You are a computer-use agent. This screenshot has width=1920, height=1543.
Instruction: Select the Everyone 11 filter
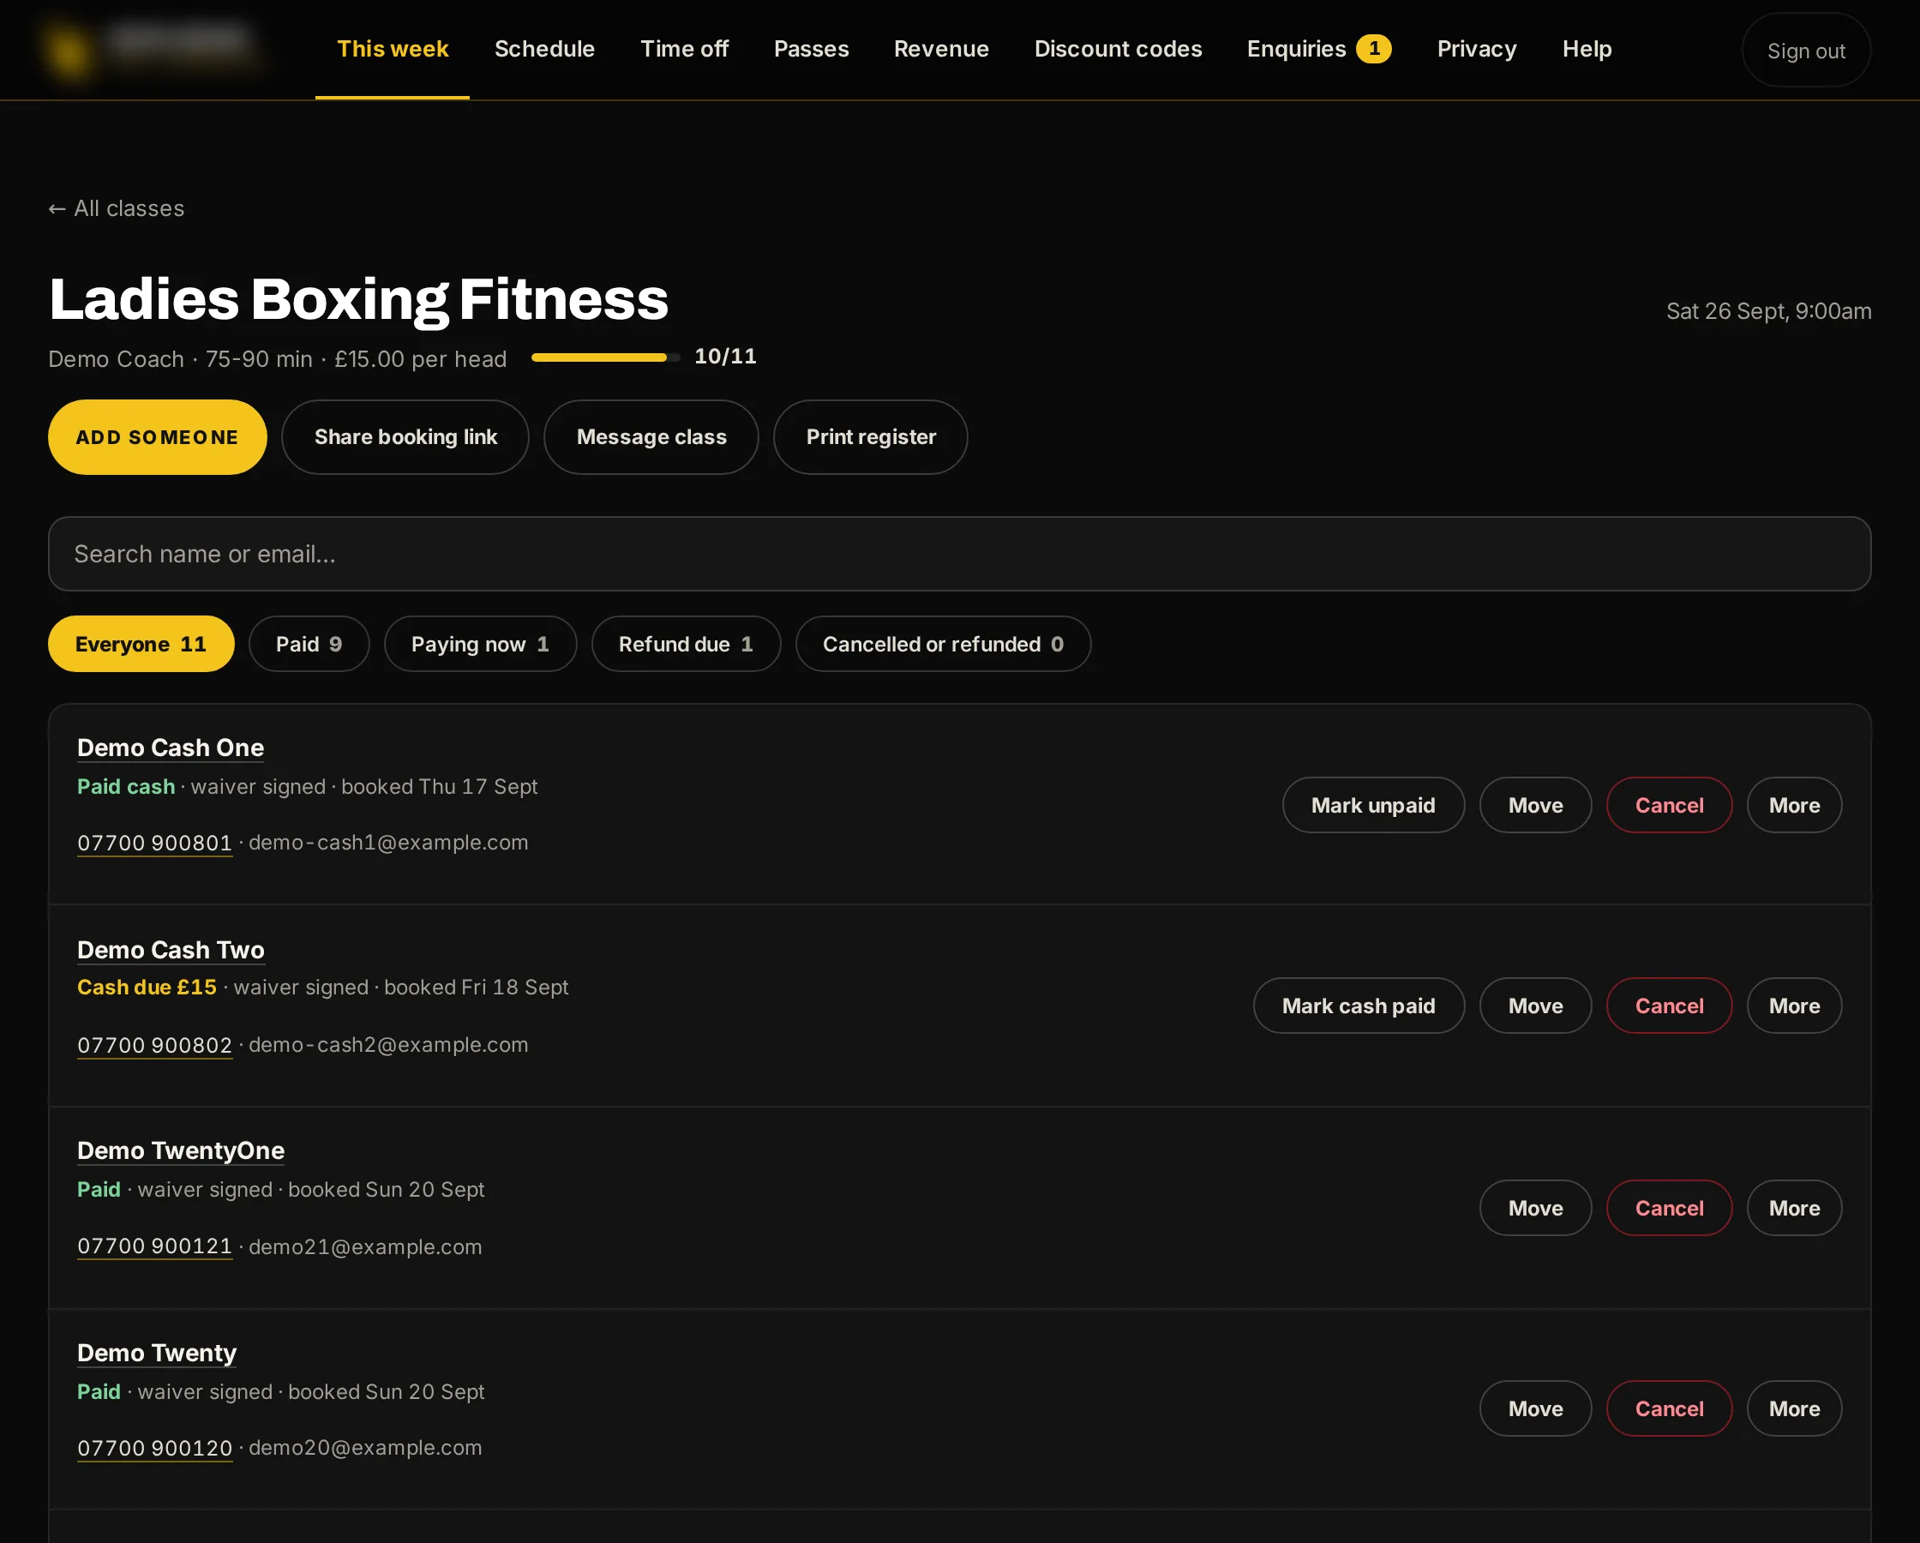coord(141,644)
